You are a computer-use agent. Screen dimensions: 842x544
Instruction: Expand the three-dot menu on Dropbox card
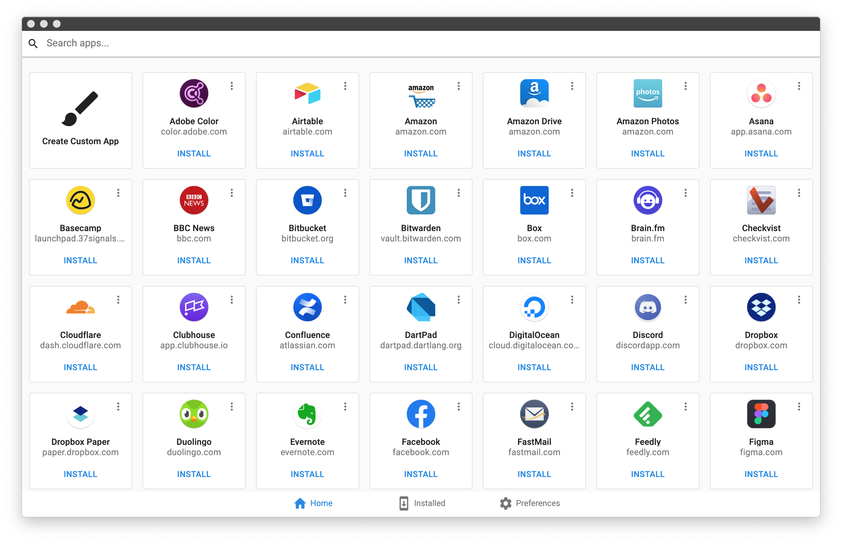(799, 300)
